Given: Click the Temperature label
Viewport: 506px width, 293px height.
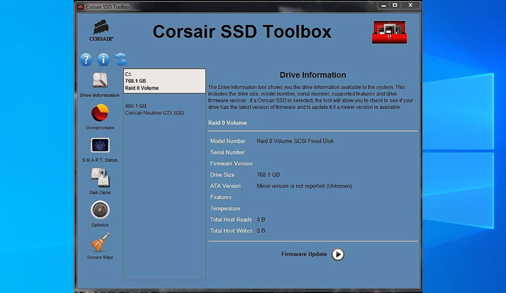Looking at the screenshot, I should (x=225, y=208).
